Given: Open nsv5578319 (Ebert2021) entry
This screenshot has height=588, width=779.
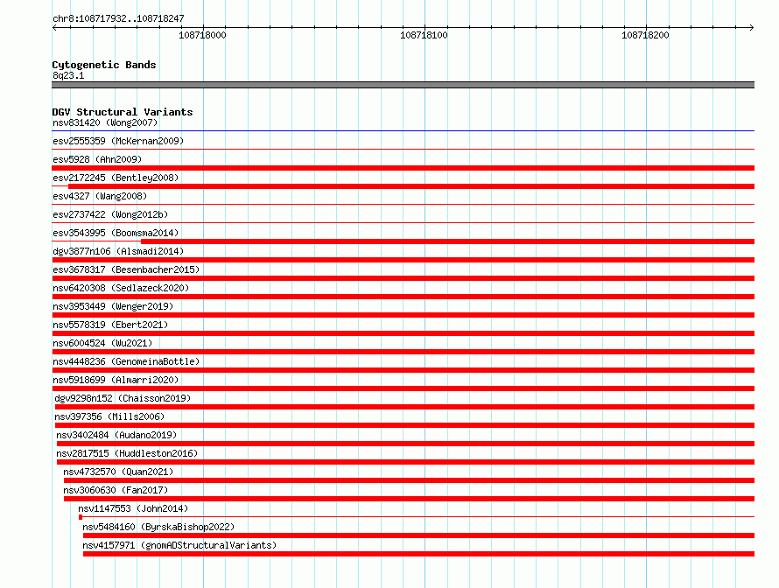Looking at the screenshot, I should [110, 325].
